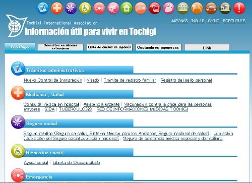Image resolution: width=252 pixels, height=183 pixels.
Task: Open the Jubilación link
Action: 223,134
